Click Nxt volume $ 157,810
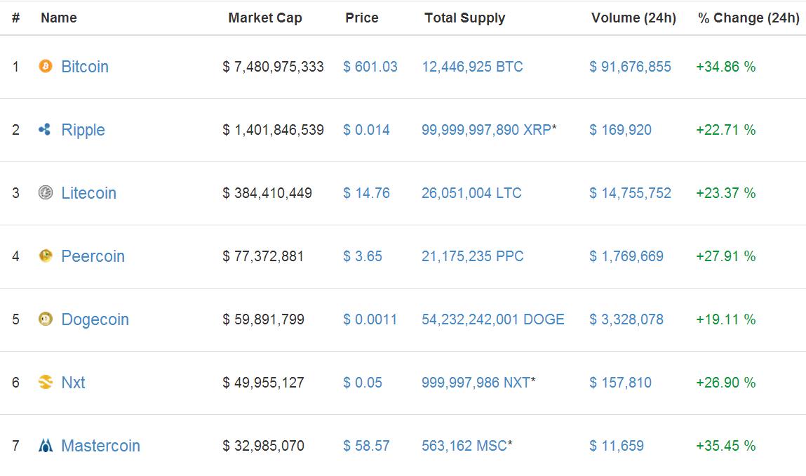 (x=620, y=383)
